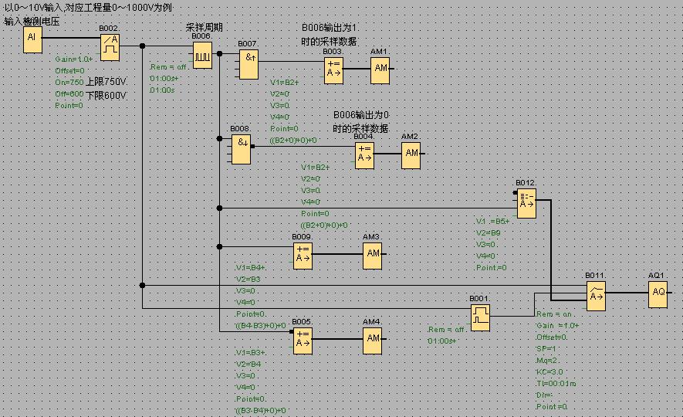Click the Off=600 parameter text
The width and height of the screenshot is (683, 417).
click(69, 93)
